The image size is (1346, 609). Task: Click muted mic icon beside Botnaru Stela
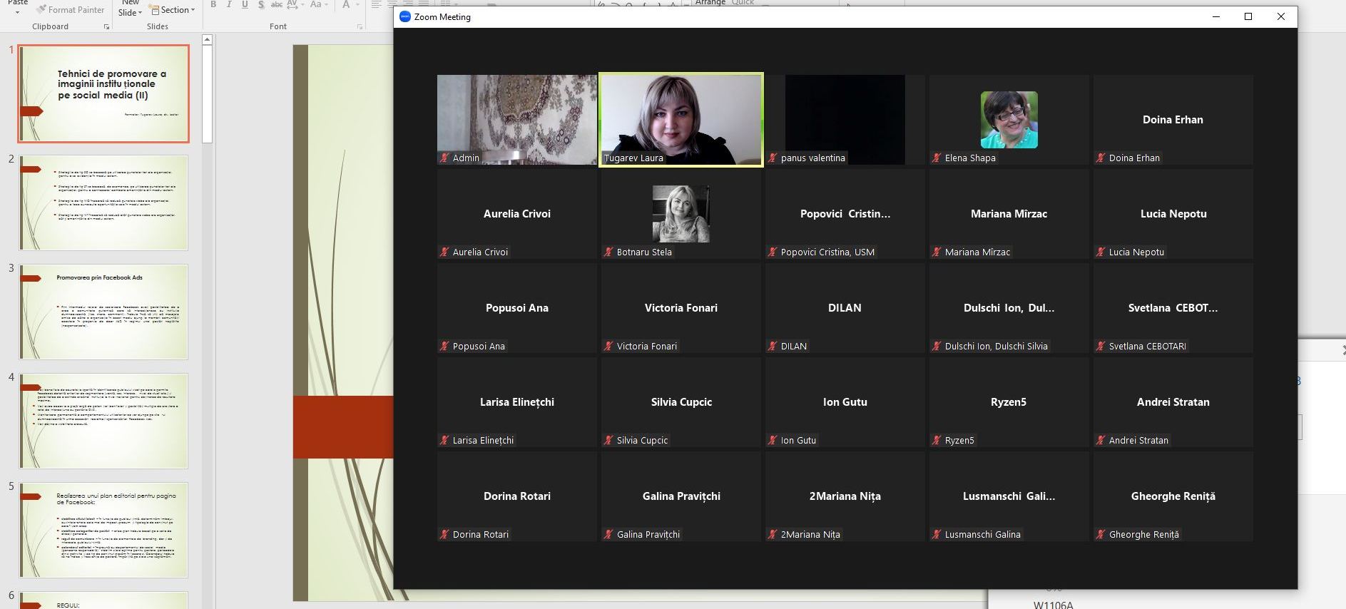[608, 252]
